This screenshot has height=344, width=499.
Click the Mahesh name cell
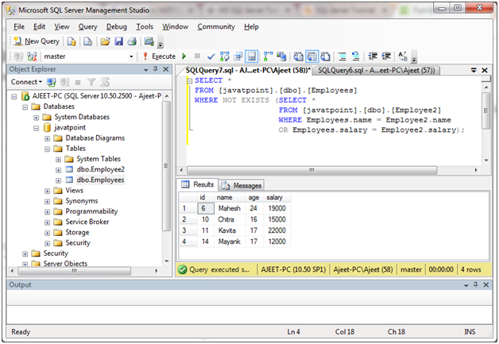point(230,208)
